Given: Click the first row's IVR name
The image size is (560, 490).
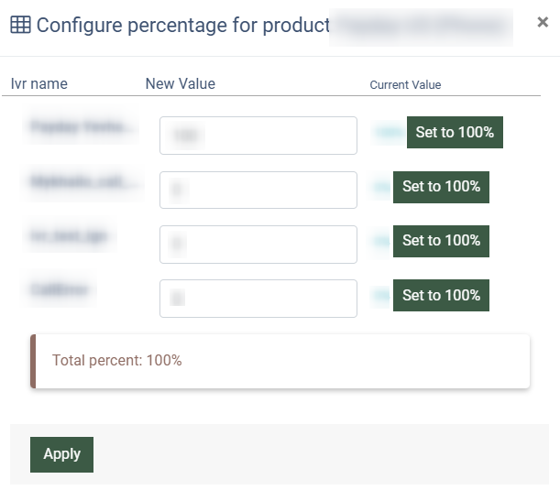Looking at the screenshot, I should pos(83,127).
